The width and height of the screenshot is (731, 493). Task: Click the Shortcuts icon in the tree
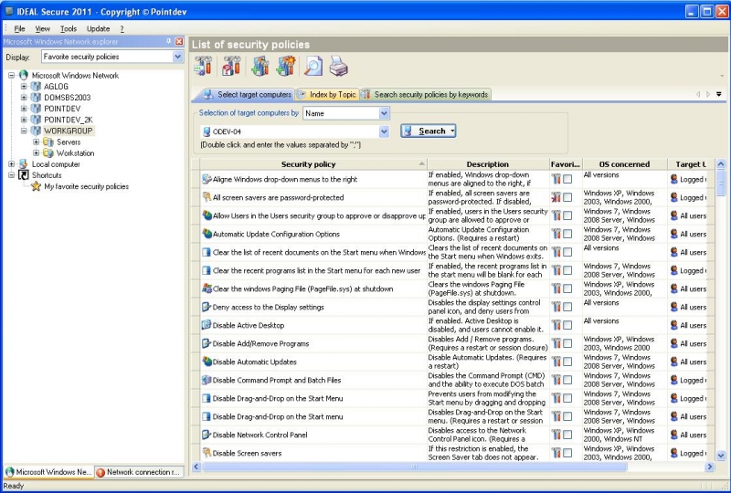[x=24, y=175]
